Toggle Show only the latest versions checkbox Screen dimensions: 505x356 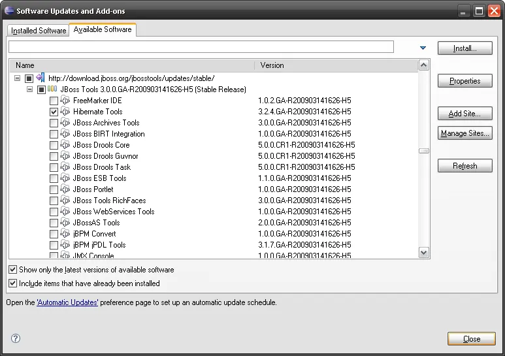pyautogui.click(x=12, y=269)
